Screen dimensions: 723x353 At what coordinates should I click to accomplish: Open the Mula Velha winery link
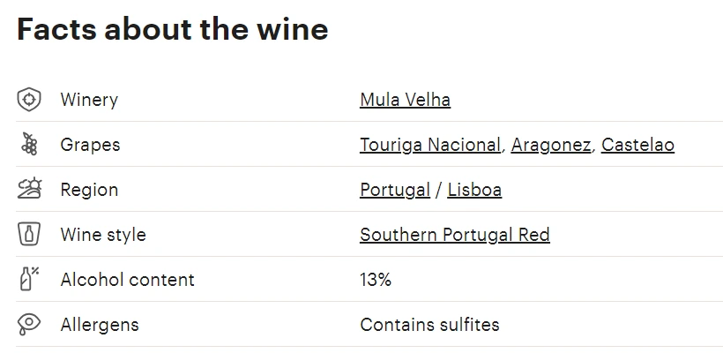click(405, 100)
